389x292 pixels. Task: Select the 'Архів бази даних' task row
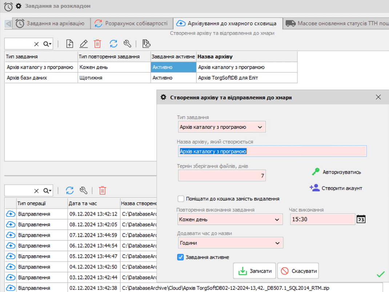(x=151, y=78)
